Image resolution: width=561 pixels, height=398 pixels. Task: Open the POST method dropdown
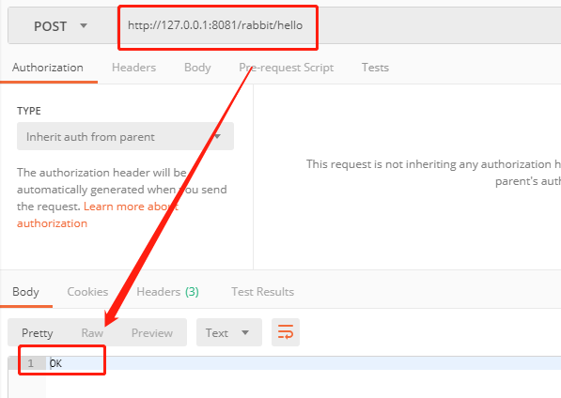pos(60,26)
